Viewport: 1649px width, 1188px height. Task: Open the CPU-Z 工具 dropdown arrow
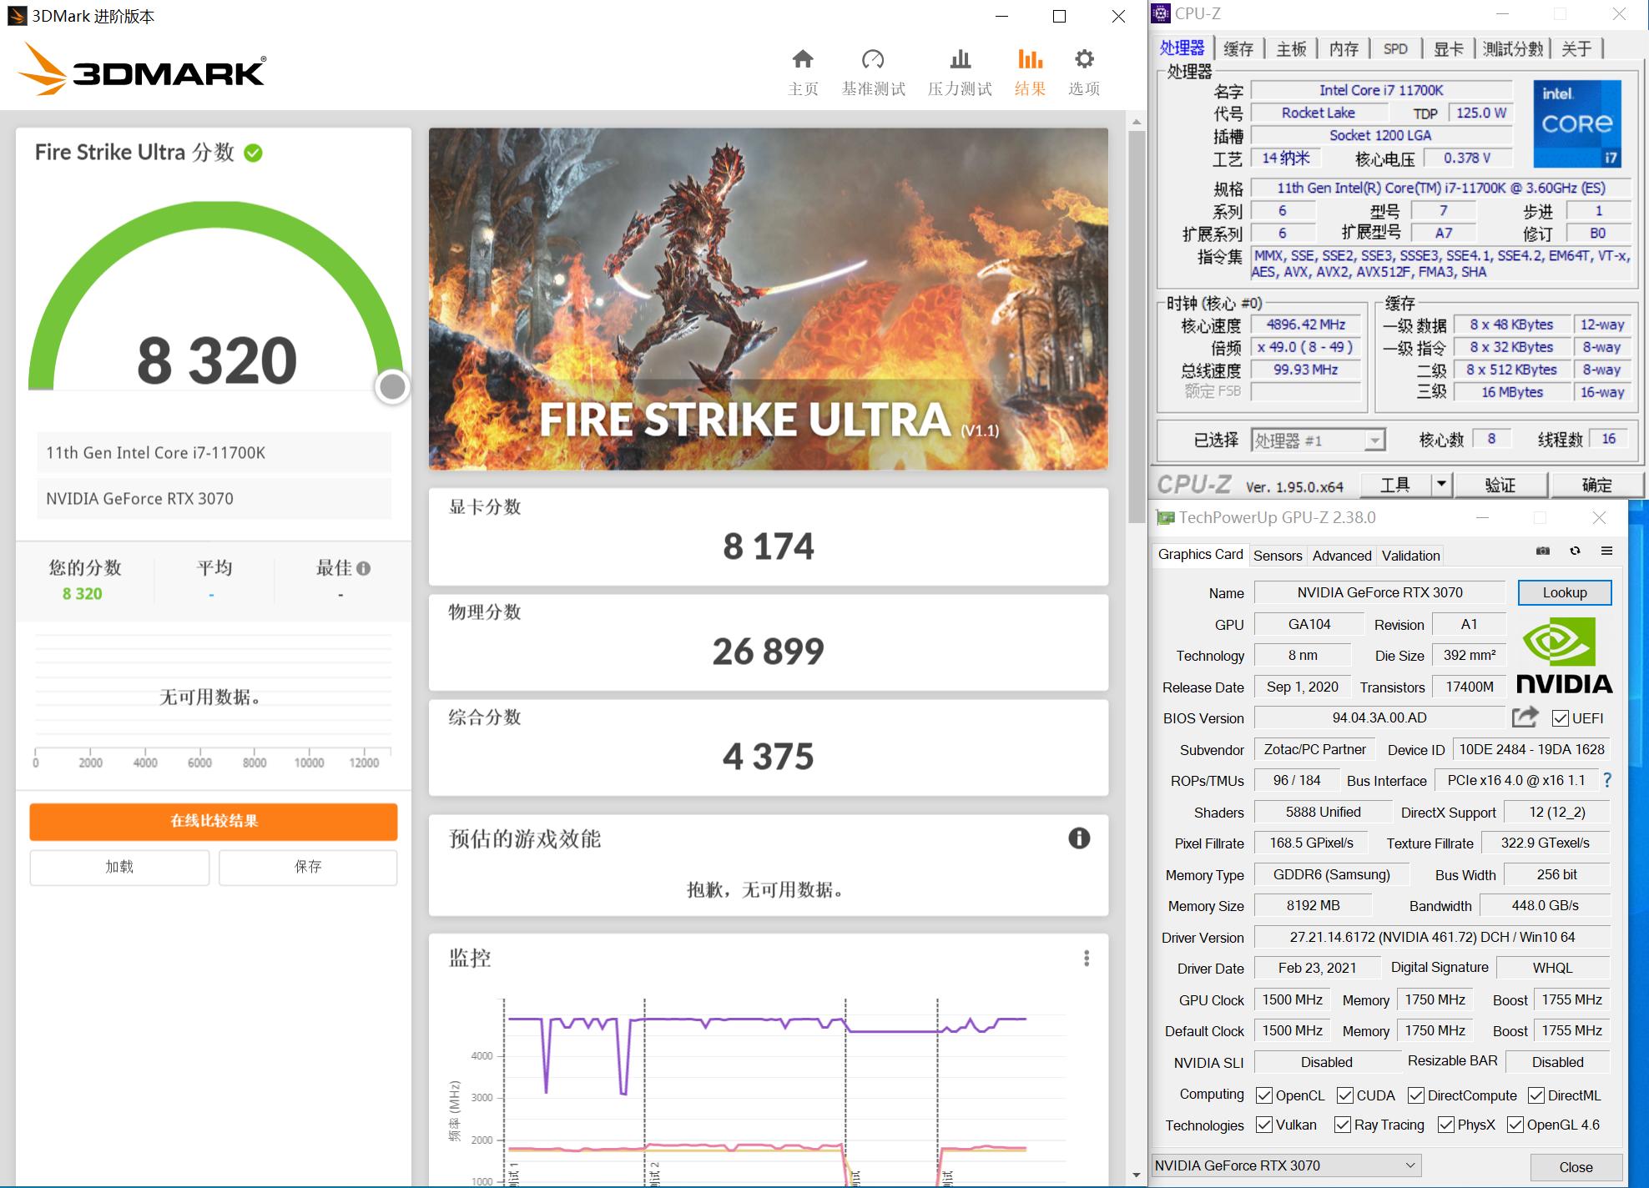pos(1440,484)
